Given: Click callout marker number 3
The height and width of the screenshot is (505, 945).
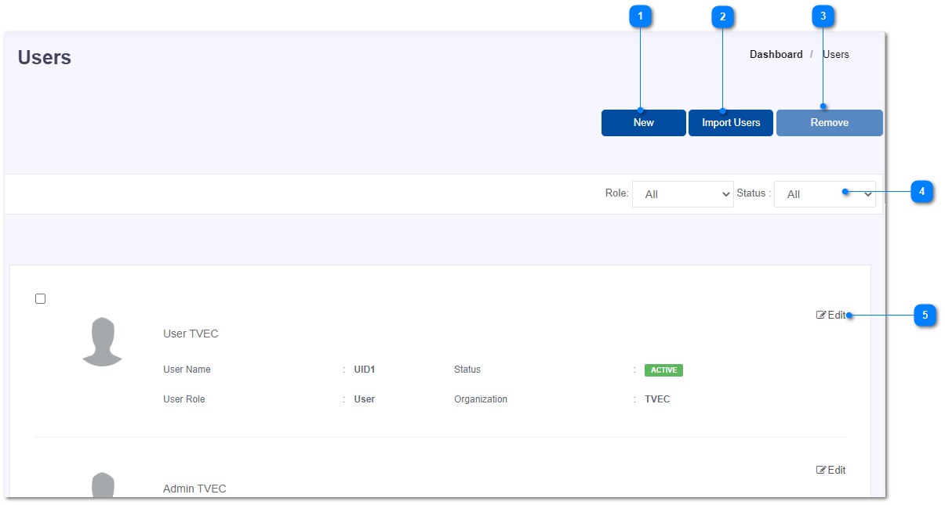Looking at the screenshot, I should (823, 16).
